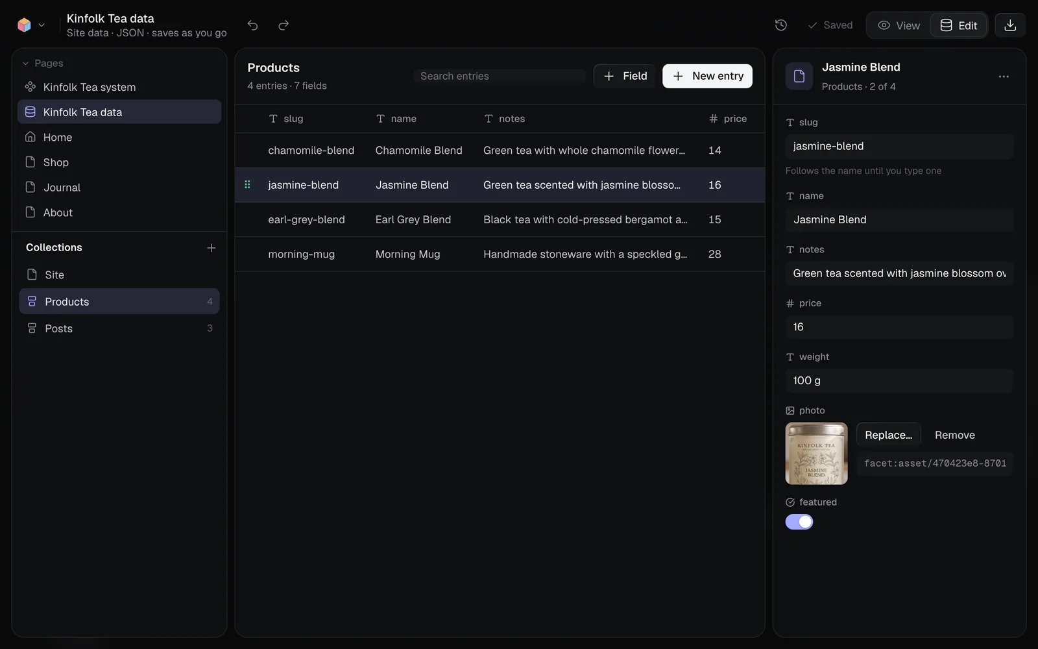Select the morning-mug row slug

(302, 254)
